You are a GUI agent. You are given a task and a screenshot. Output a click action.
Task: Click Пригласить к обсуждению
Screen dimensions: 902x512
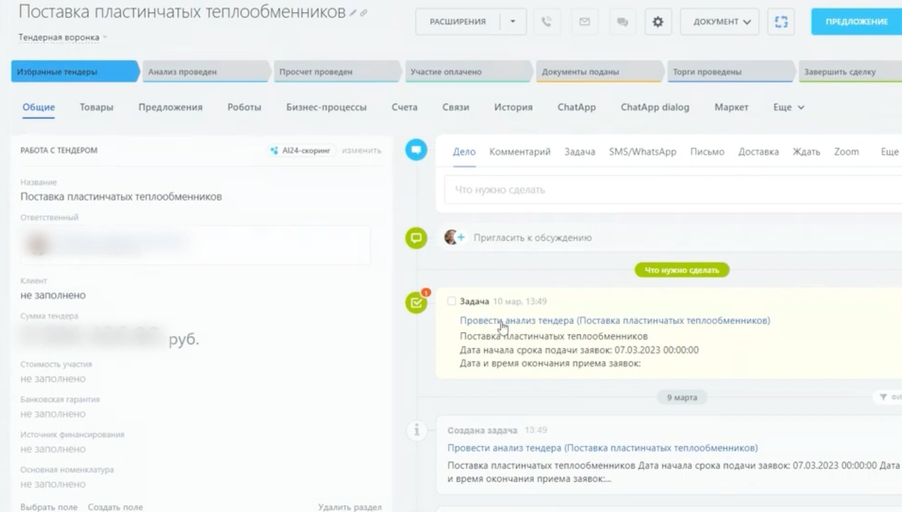point(532,238)
